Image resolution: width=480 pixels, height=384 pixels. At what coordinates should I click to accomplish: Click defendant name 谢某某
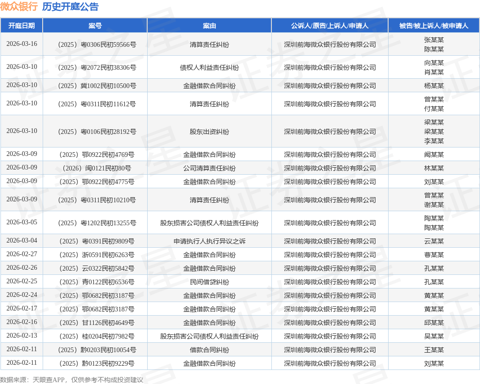point(434,205)
